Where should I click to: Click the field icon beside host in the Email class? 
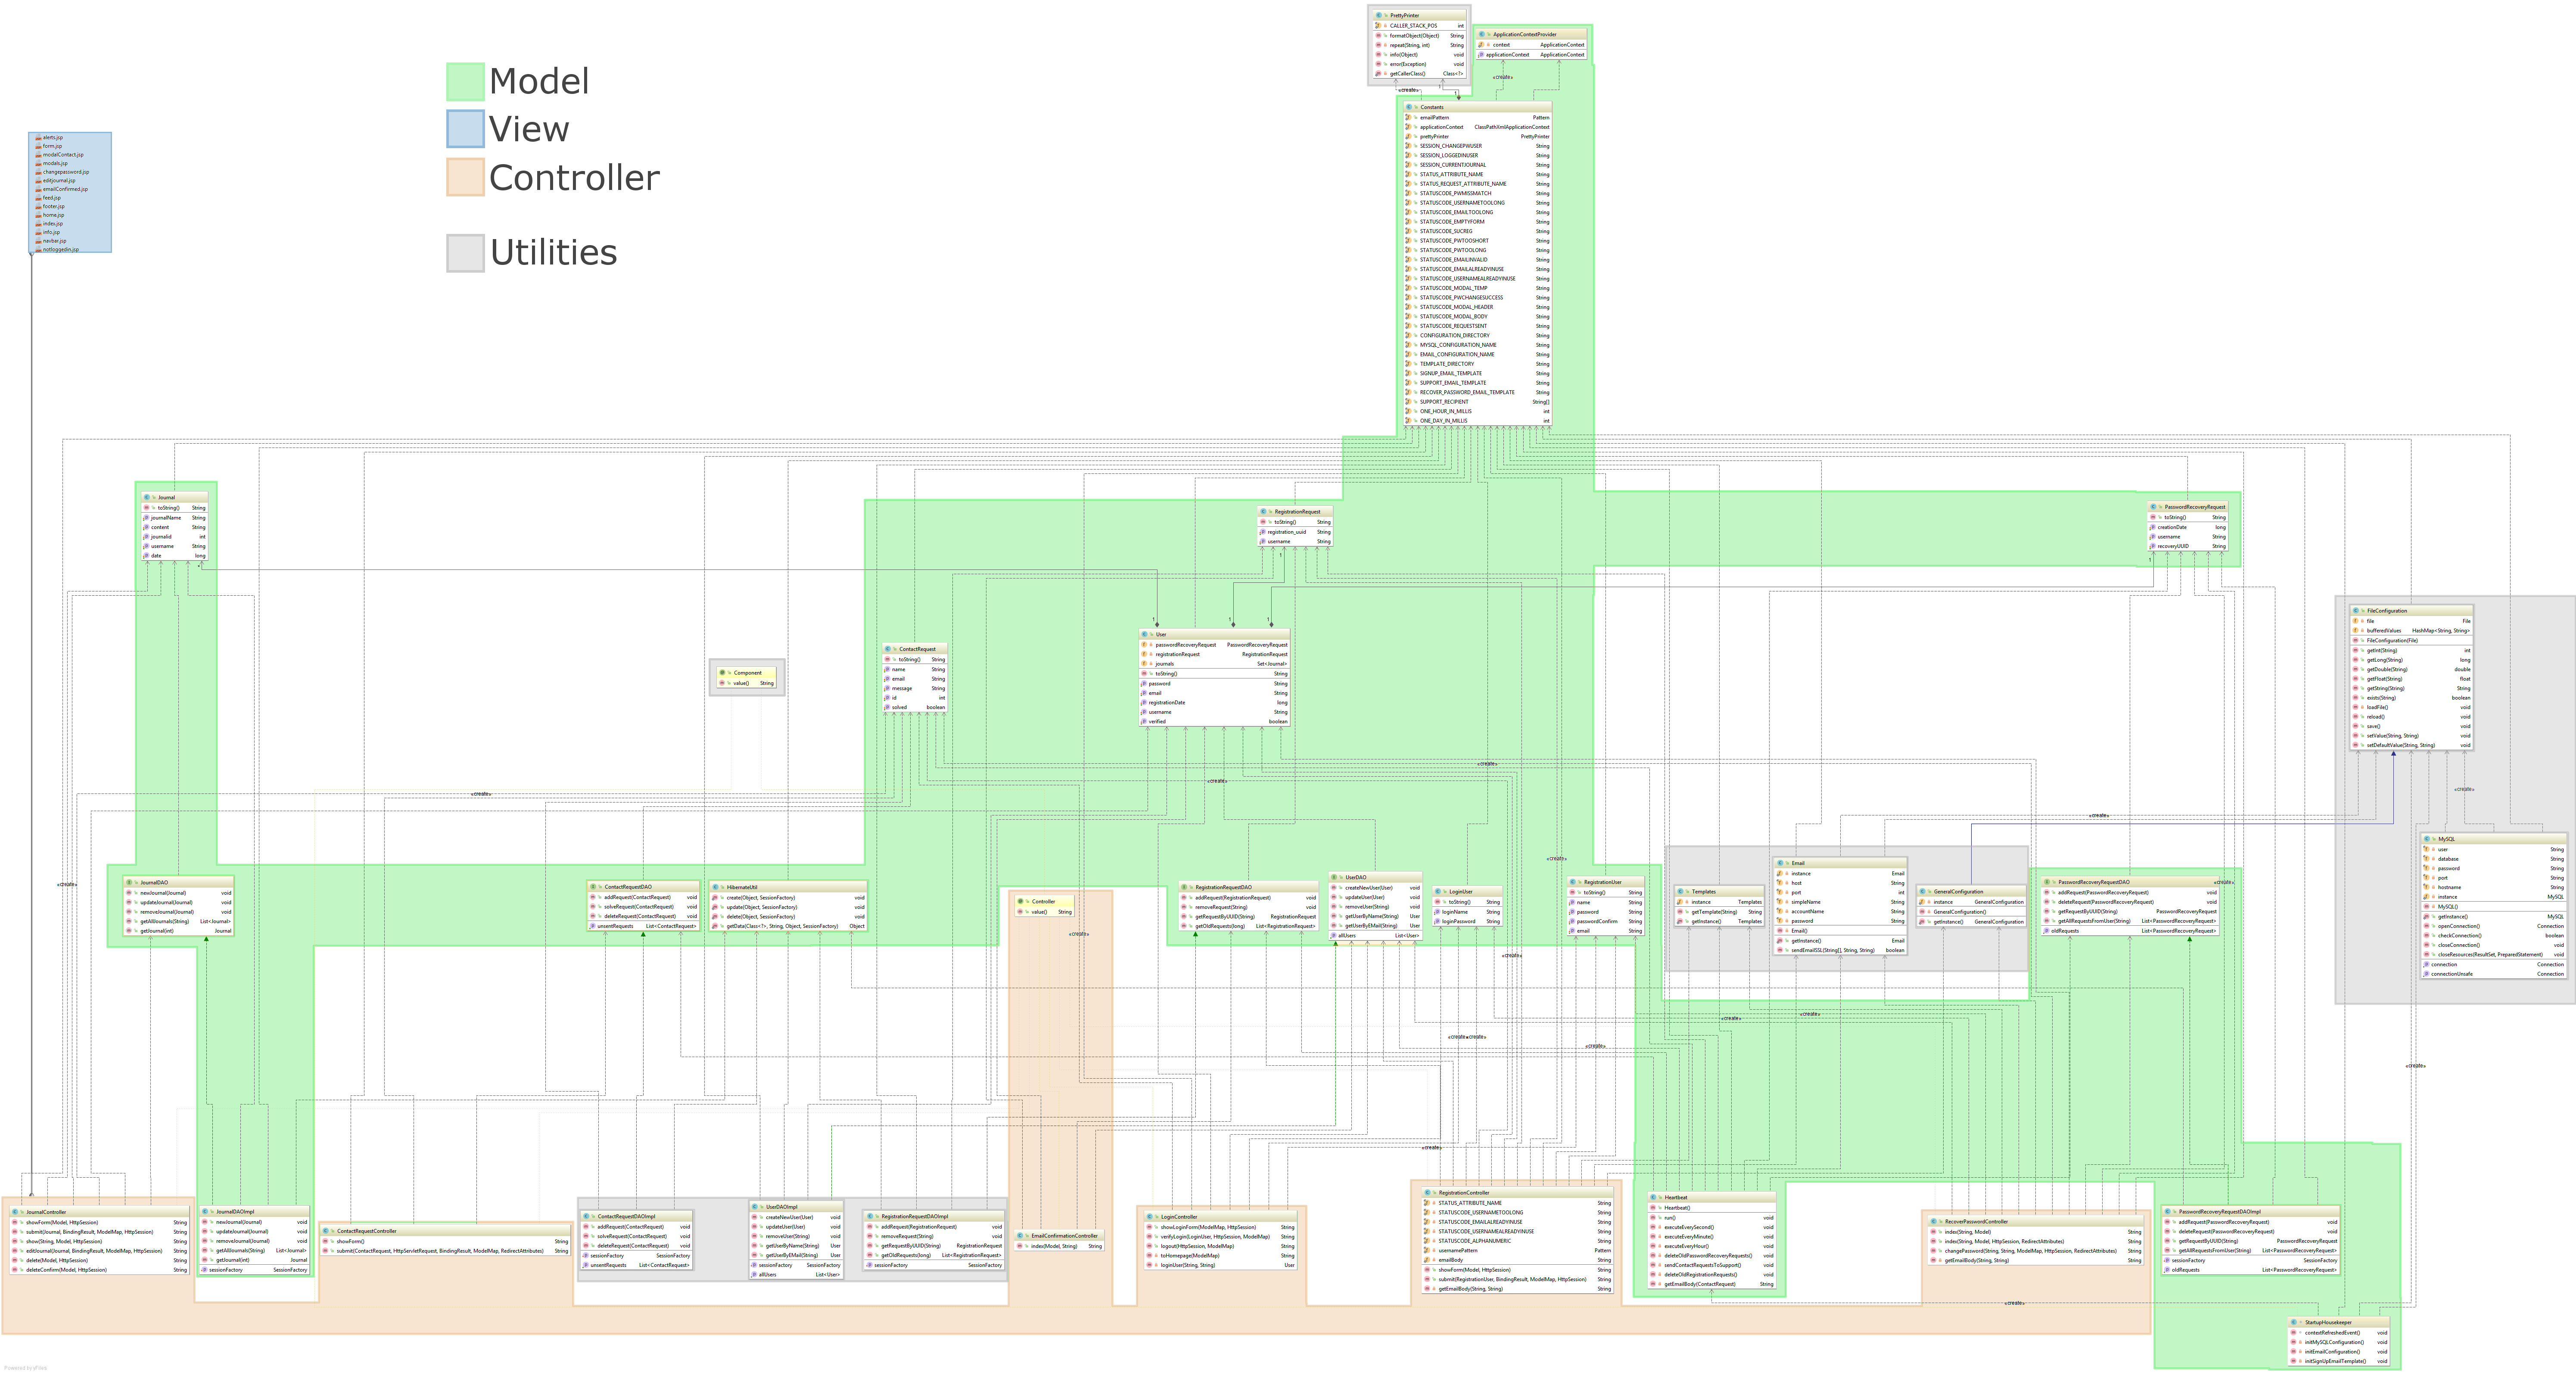point(1780,883)
